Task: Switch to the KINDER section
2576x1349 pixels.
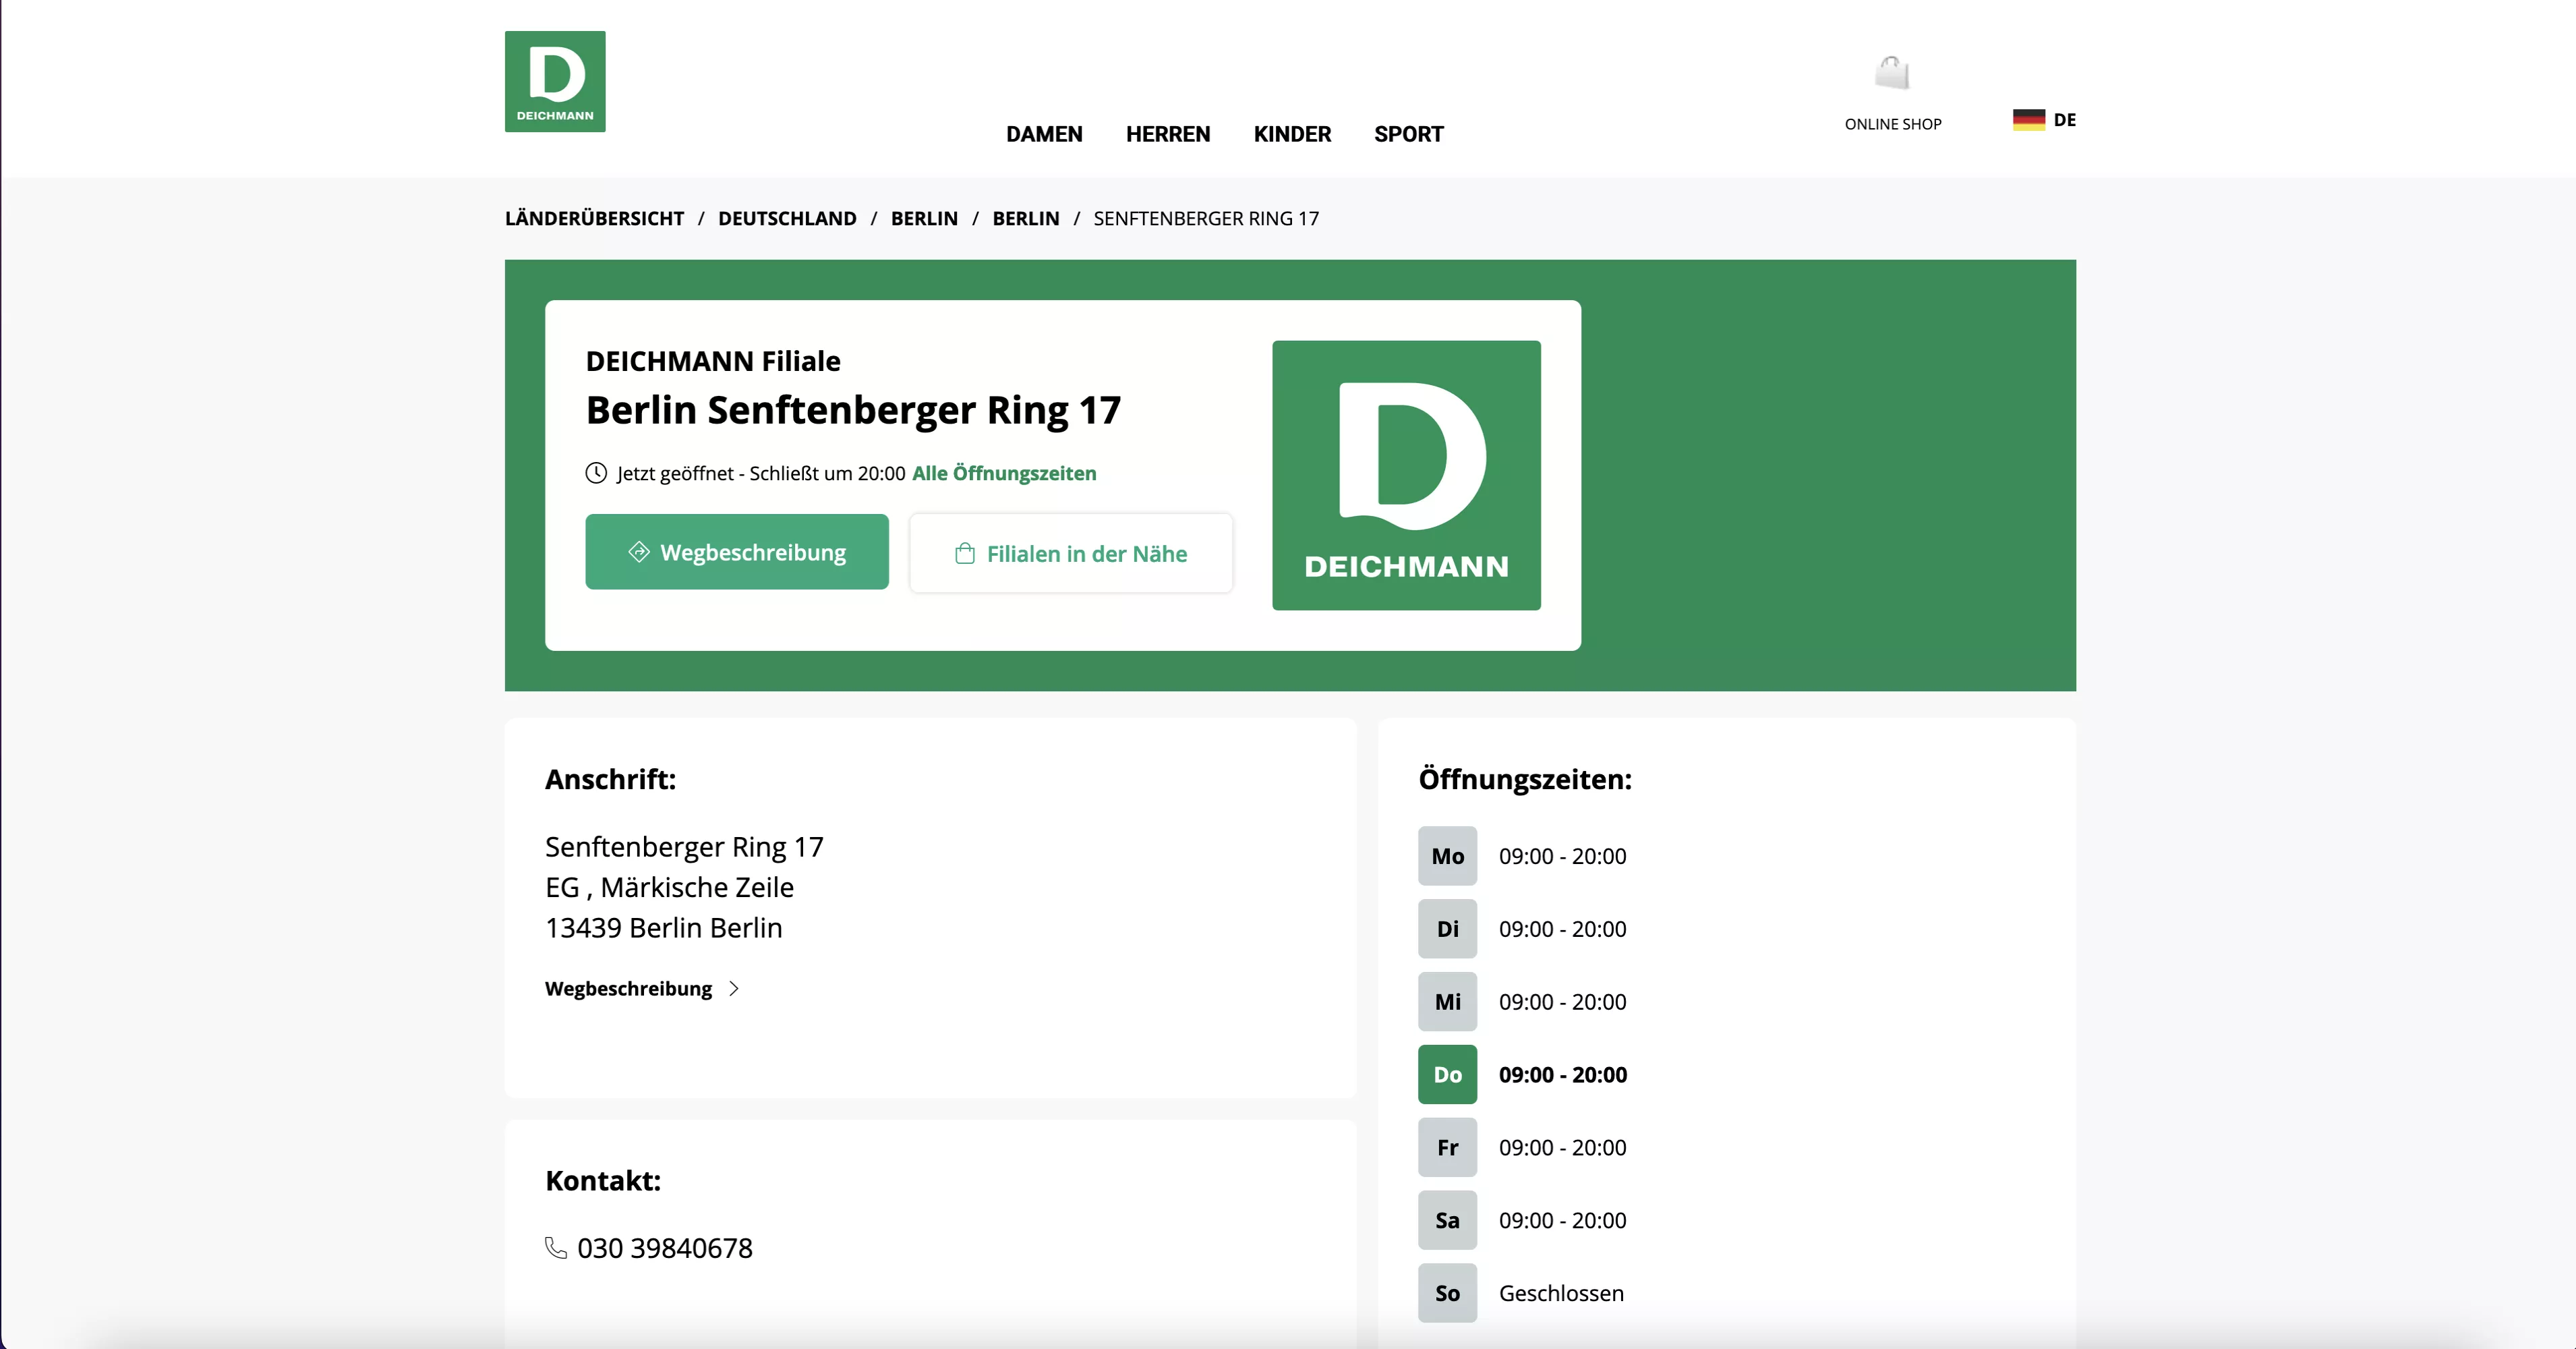Action: click(1291, 133)
